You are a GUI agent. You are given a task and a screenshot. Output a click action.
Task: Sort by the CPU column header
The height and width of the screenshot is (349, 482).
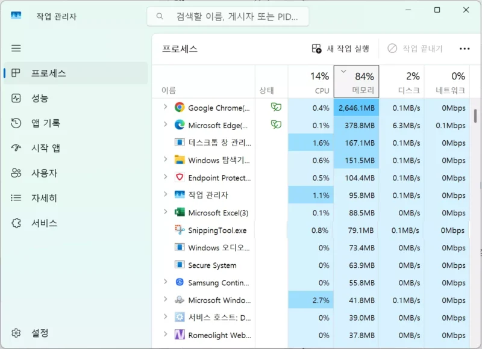coord(311,82)
